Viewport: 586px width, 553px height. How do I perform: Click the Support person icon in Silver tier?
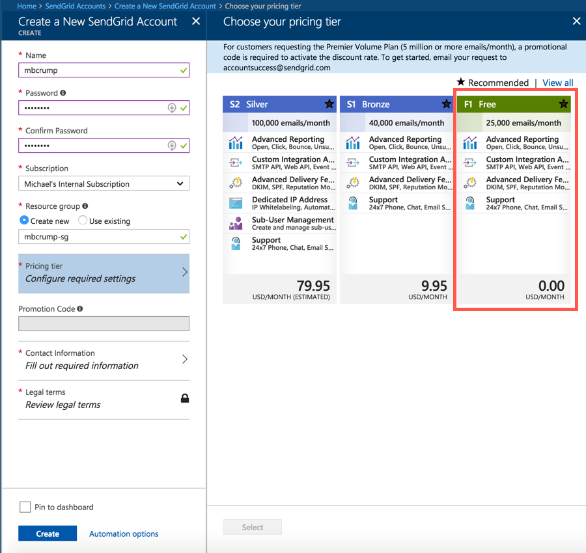click(x=236, y=243)
